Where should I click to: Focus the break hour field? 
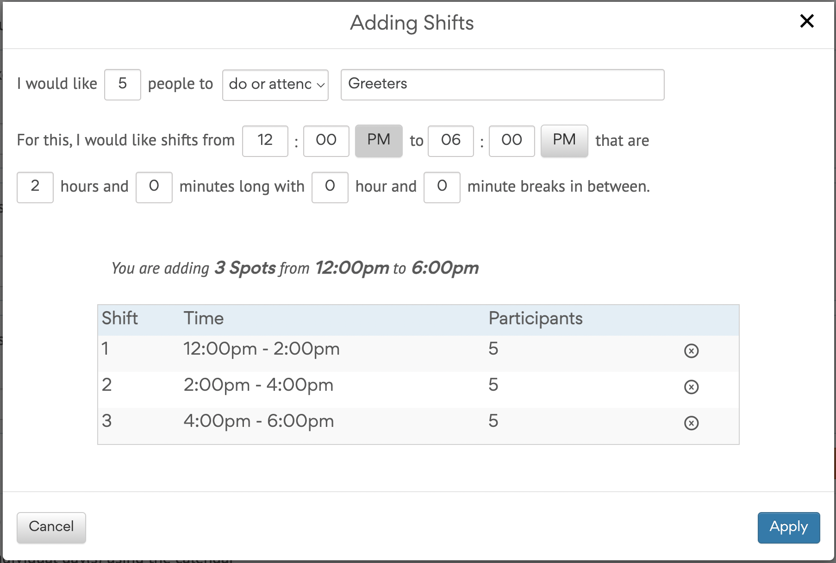coord(330,187)
